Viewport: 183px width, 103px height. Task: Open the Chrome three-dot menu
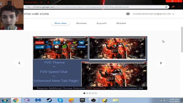pos(179,7)
